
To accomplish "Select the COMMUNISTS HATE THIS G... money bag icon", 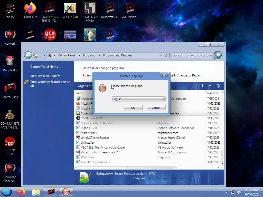I will (x=10, y=119).
